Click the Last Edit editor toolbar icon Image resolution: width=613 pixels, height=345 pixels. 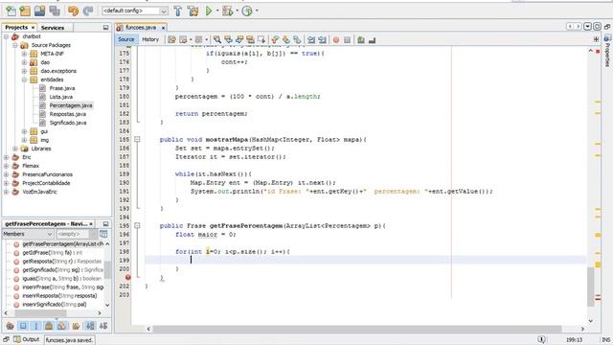(x=171, y=39)
